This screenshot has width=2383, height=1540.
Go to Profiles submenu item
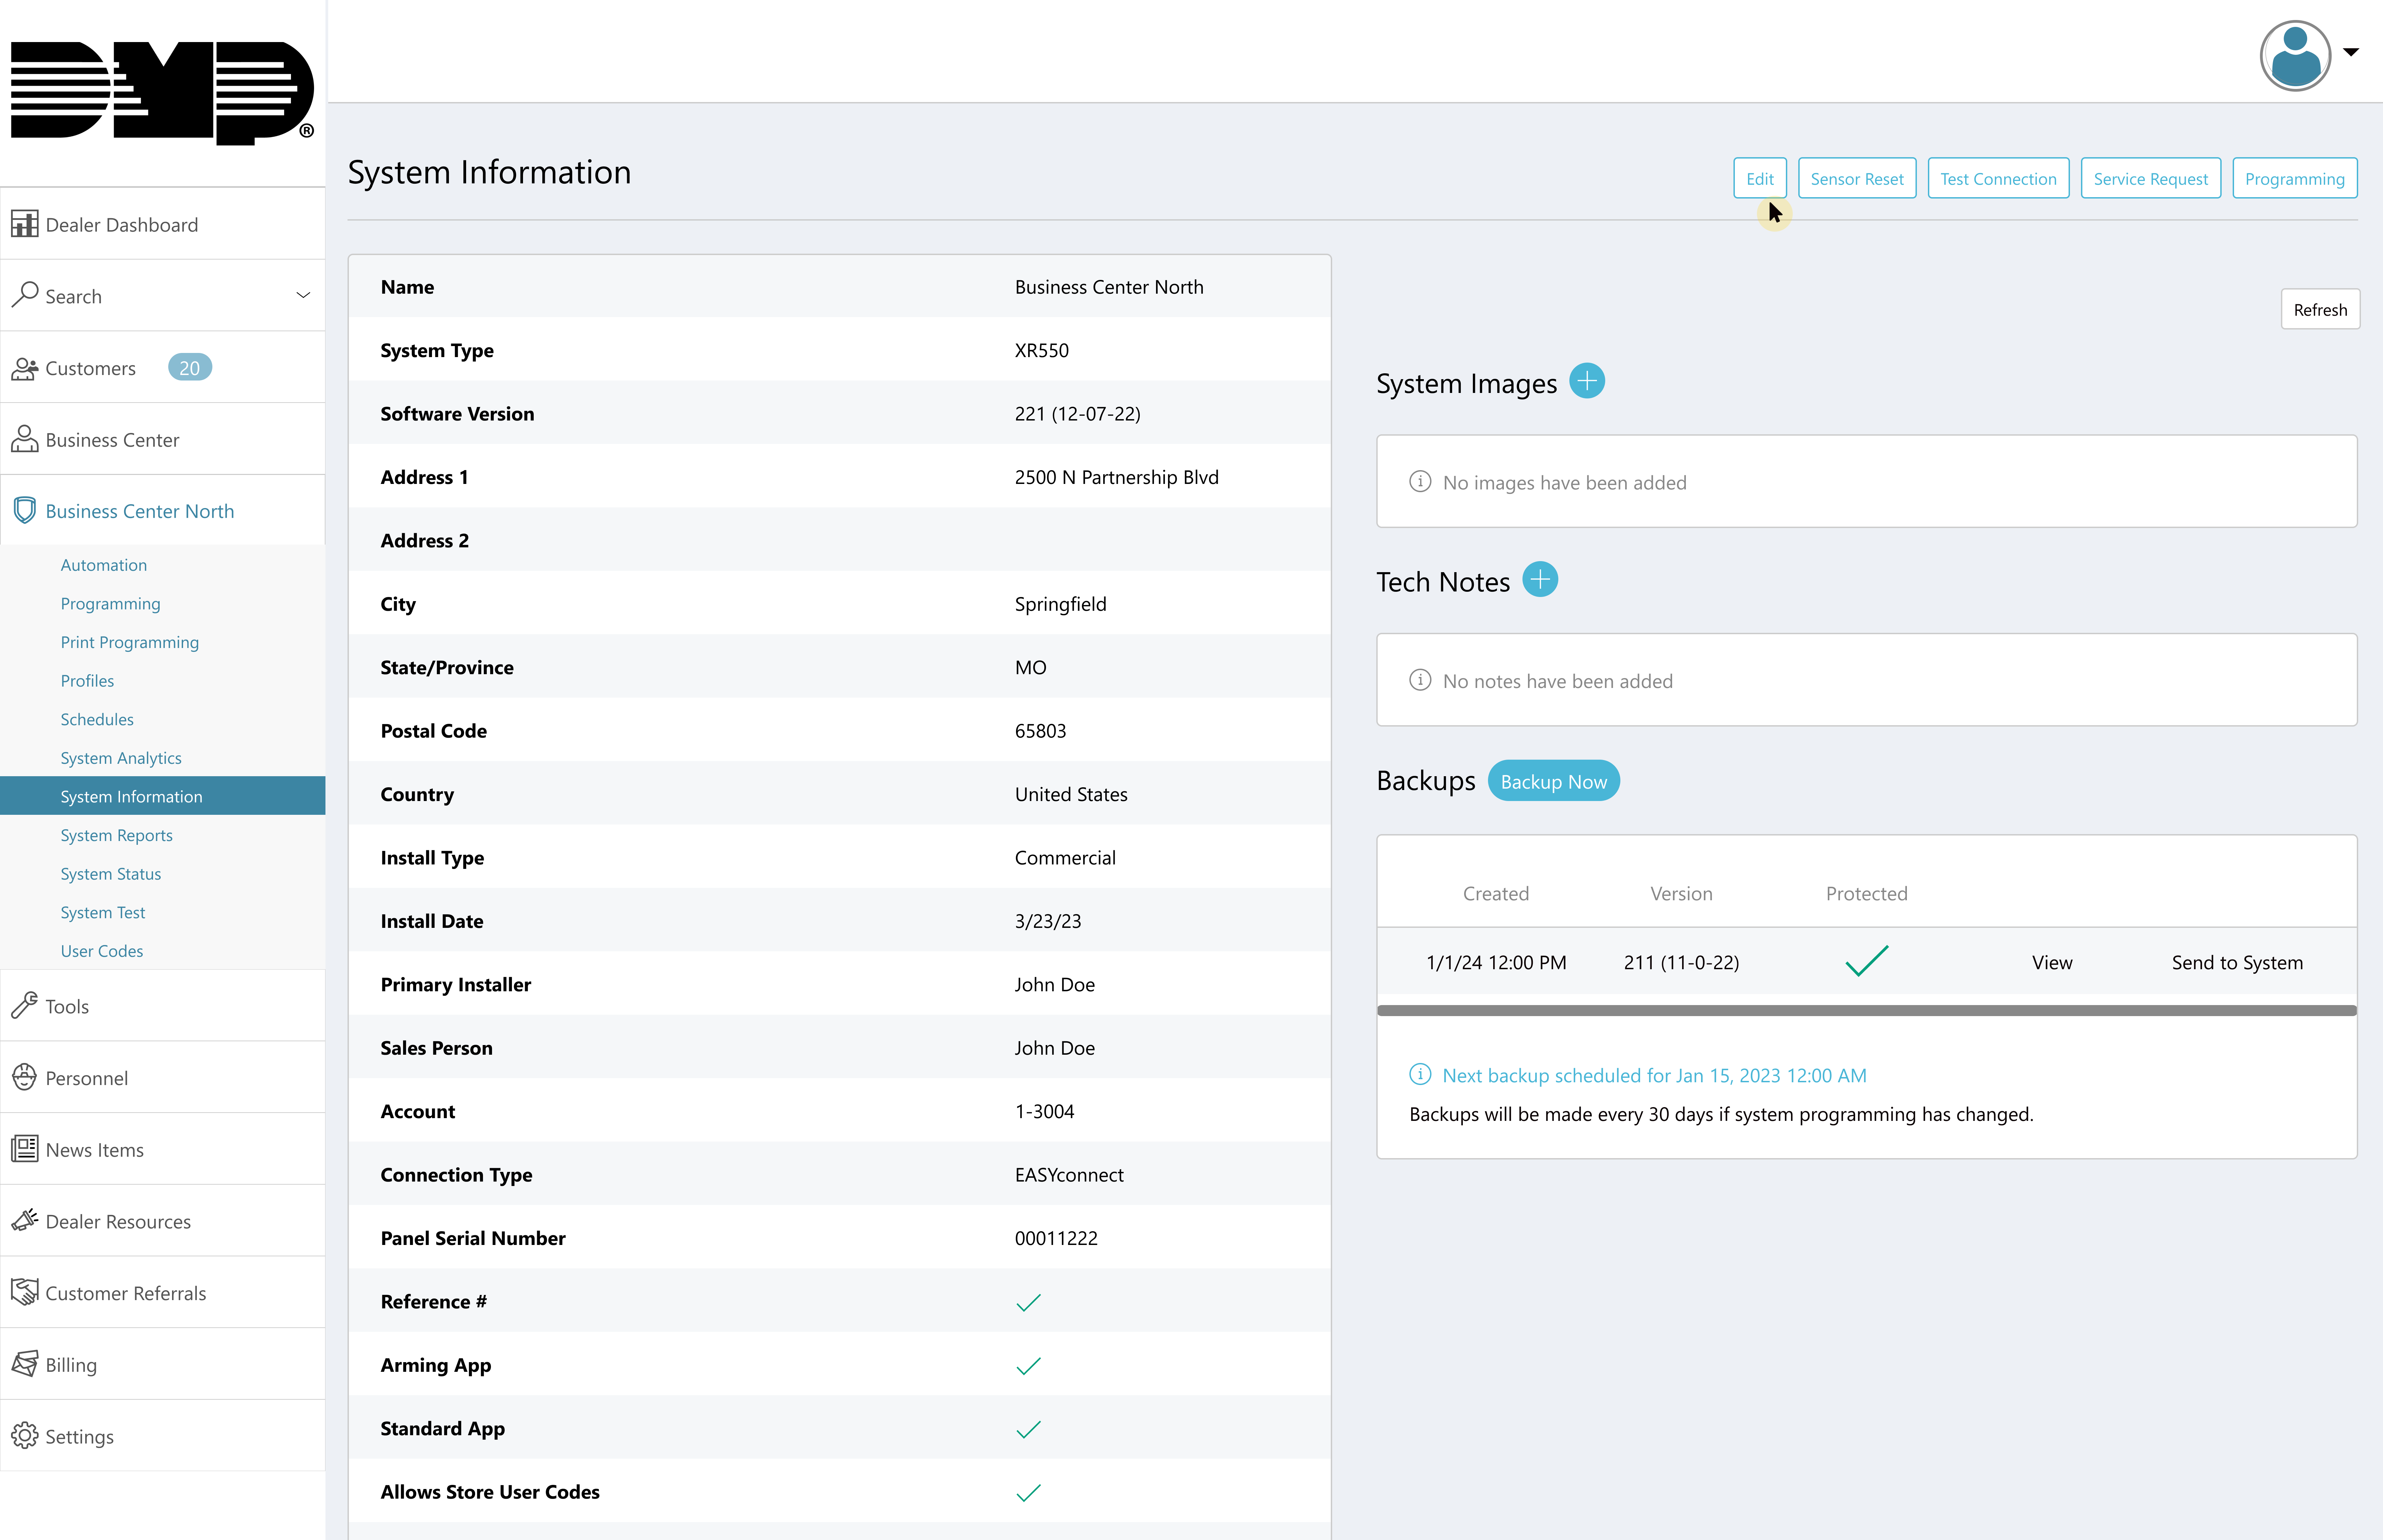[x=87, y=681]
